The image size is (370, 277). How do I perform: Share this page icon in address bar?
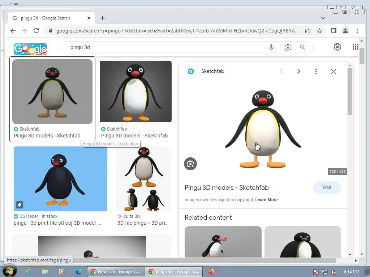308,31
